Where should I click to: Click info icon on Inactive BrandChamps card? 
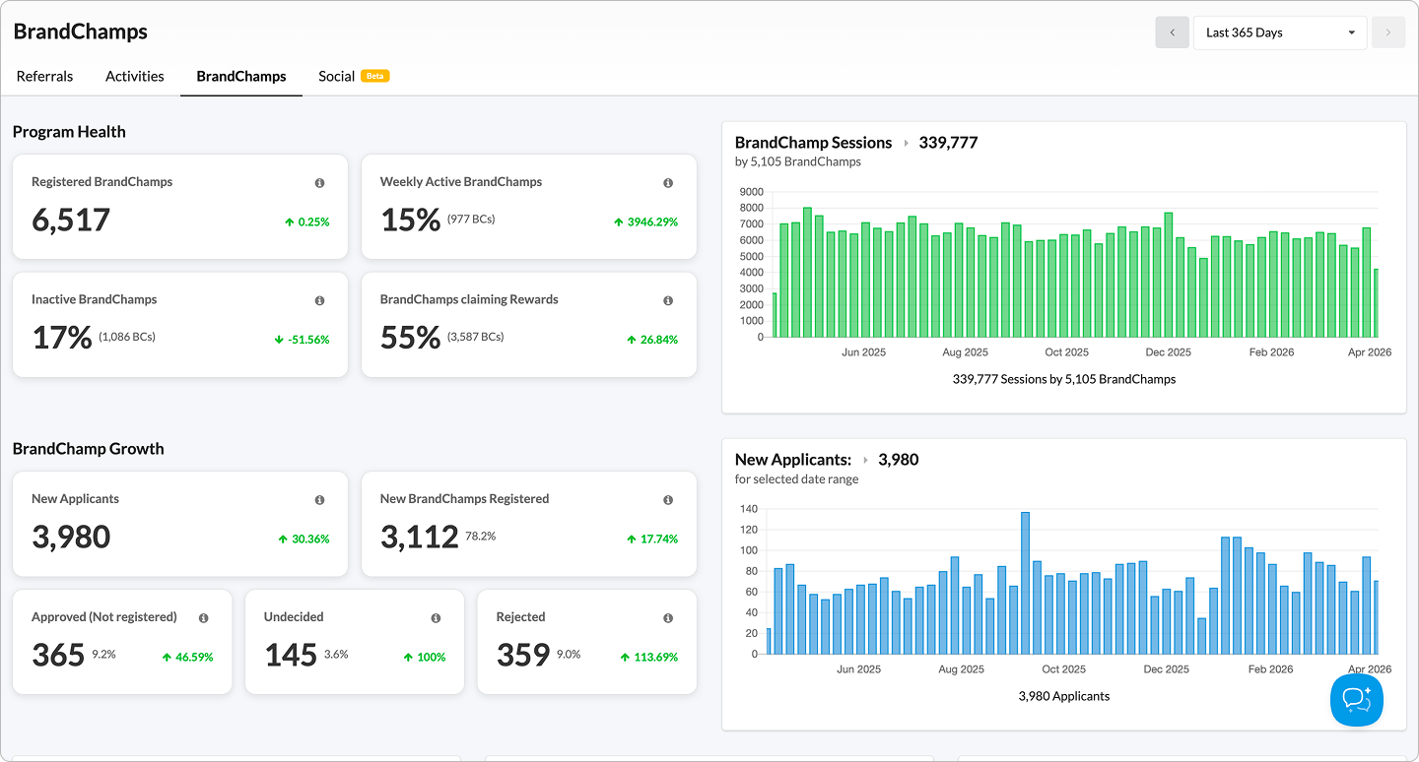click(x=319, y=301)
